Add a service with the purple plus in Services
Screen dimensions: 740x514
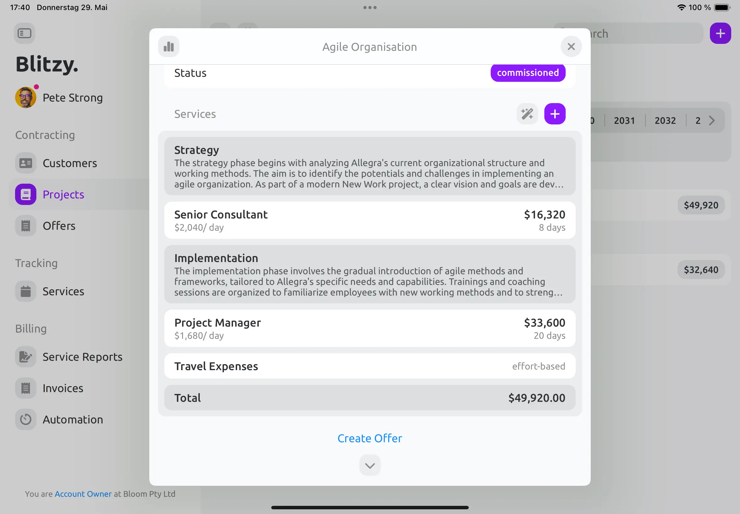click(x=555, y=114)
